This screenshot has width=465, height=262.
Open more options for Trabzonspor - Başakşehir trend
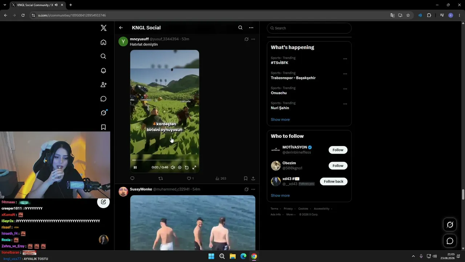[345, 74]
